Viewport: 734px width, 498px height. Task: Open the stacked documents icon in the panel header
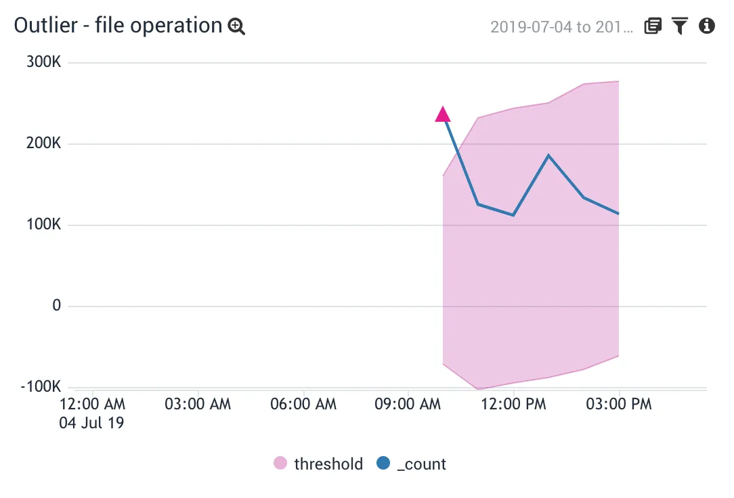click(x=652, y=26)
